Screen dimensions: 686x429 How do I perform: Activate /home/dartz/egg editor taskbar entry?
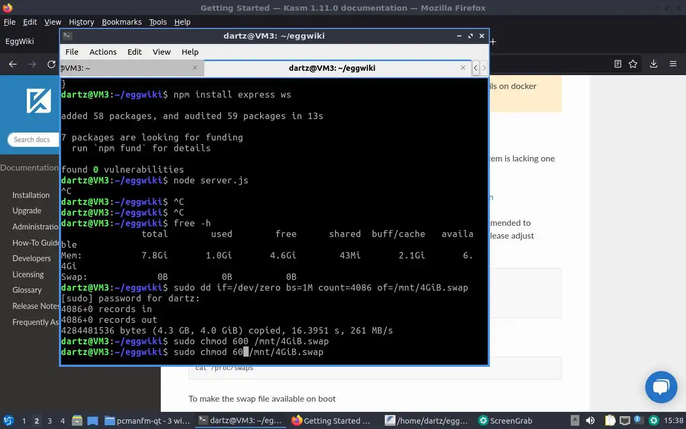[x=427, y=421]
